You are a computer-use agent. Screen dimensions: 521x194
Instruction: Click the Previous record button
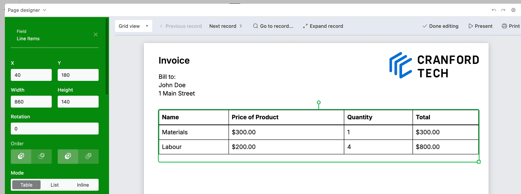click(181, 26)
